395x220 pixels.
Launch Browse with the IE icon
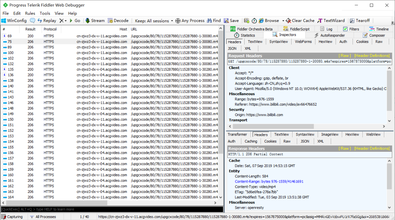tap(269, 21)
